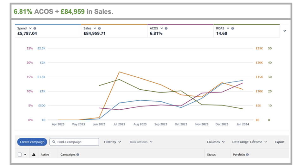Click the Portfolio column info icon
This screenshot has width=303, height=166.
pyautogui.click(x=247, y=155)
